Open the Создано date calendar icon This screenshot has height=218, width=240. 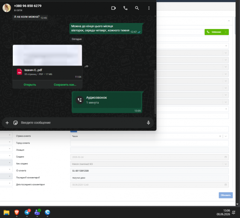pos(225,157)
